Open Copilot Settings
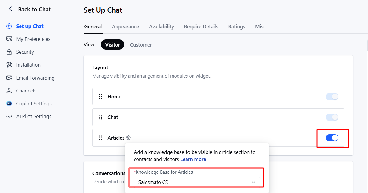 click(x=35, y=104)
